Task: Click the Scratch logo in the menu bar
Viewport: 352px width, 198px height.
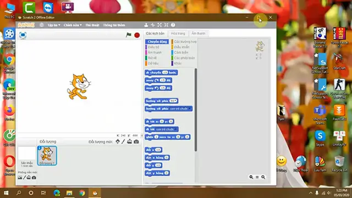Action: (26, 25)
